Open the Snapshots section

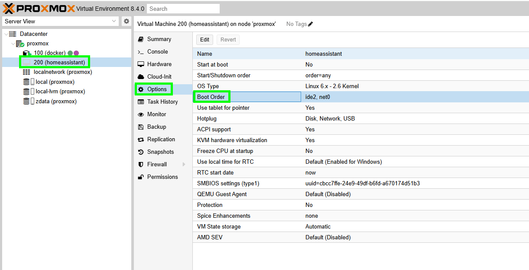pos(160,152)
